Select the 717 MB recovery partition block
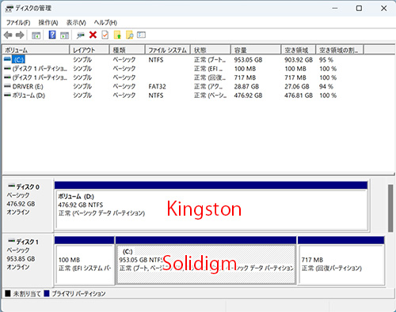This screenshot has width=396, height=312. click(x=341, y=261)
